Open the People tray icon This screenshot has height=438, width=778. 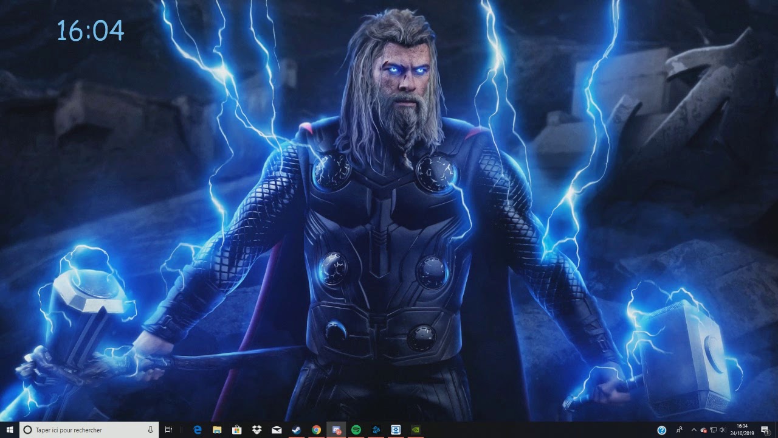(680, 430)
